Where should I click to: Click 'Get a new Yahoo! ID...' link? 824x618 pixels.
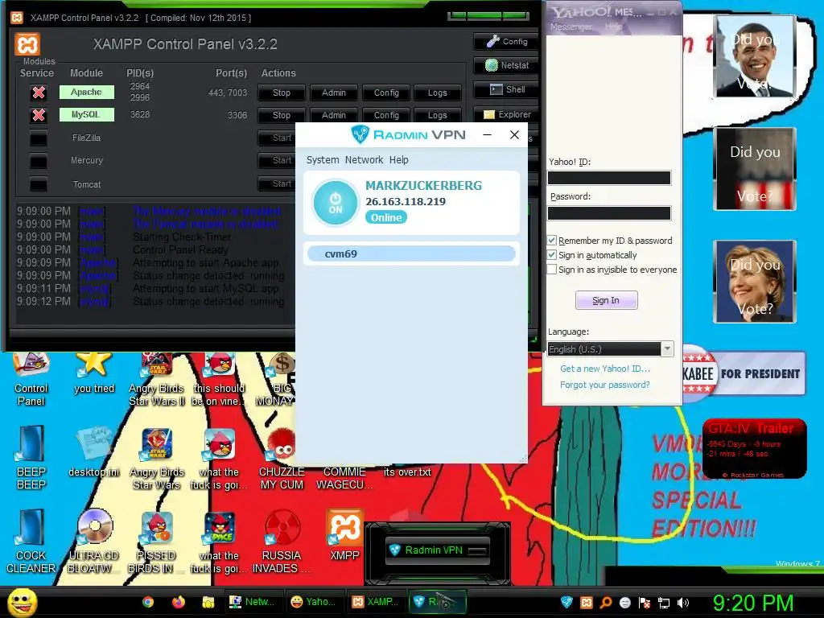click(x=605, y=369)
